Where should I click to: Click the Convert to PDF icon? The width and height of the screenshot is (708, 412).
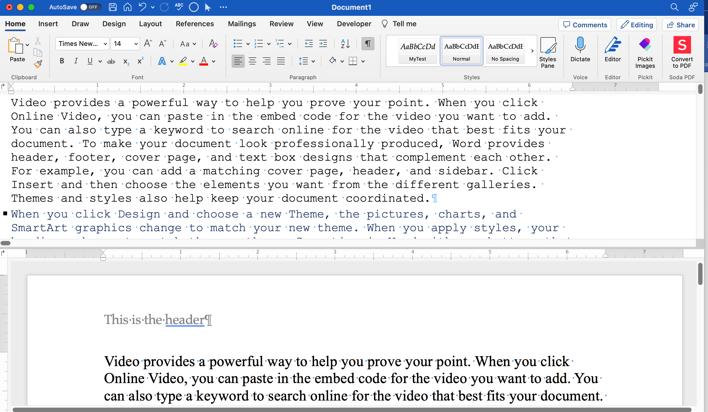pyautogui.click(x=682, y=52)
